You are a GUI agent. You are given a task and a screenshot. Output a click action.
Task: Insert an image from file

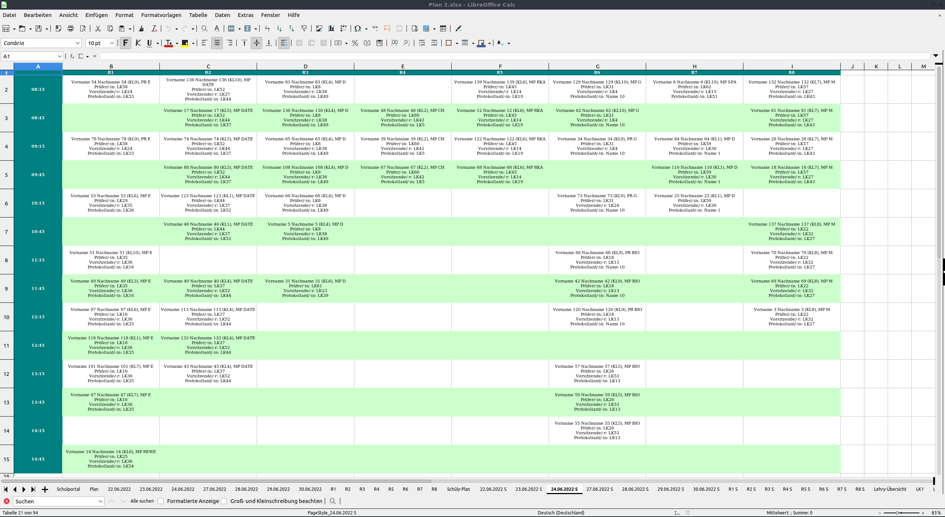tap(319, 28)
